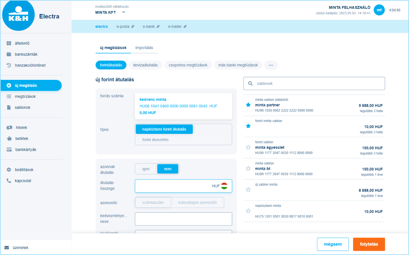This screenshot has width=409, height=255.
Task: Open áttekintő dashboard icon in sidebar
Action: pos(9,43)
